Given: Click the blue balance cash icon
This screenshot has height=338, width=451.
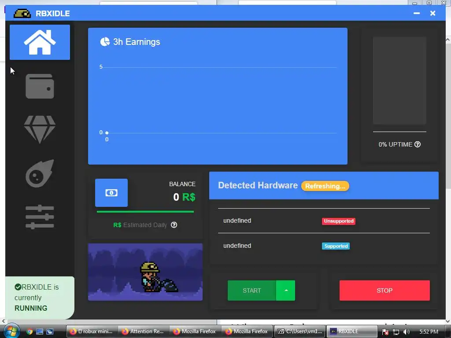Looking at the screenshot, I should click(111, 193).
